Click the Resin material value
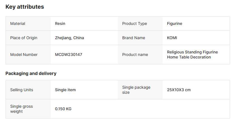232x120 pixels. click(60, 23)
